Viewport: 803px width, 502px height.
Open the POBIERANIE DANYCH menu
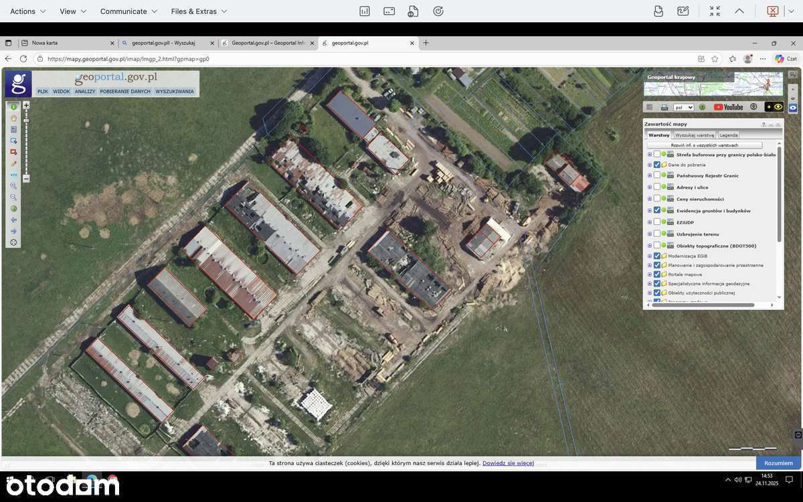(125, 92)
